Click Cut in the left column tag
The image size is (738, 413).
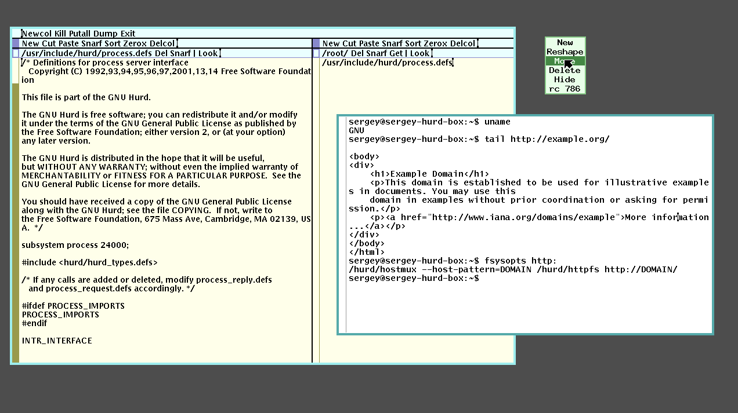point(49,43)
